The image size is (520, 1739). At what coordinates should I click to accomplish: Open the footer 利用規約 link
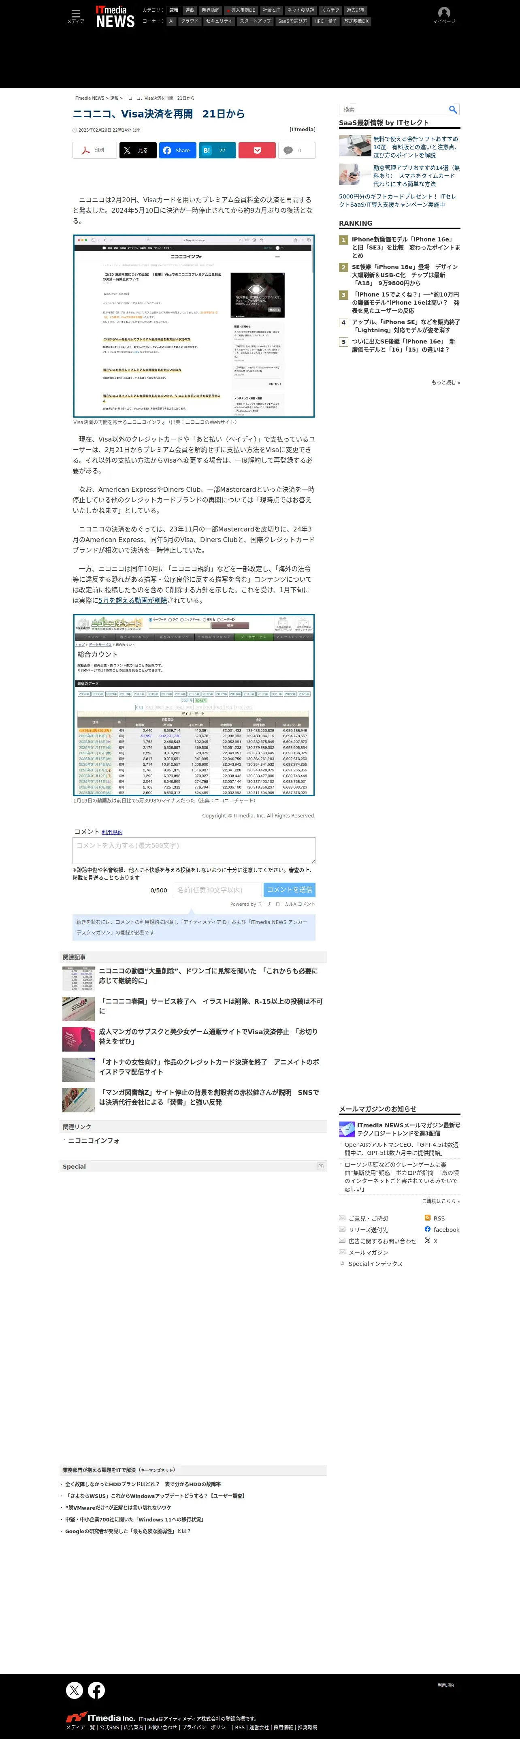tap(446, 1685)
